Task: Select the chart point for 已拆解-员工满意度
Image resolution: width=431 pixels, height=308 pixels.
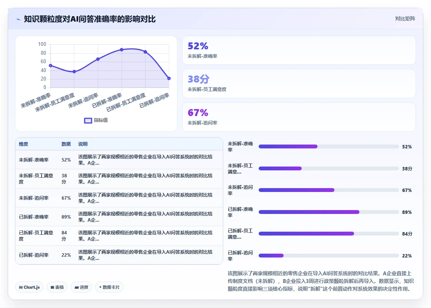Action: [x=145, y=52]
